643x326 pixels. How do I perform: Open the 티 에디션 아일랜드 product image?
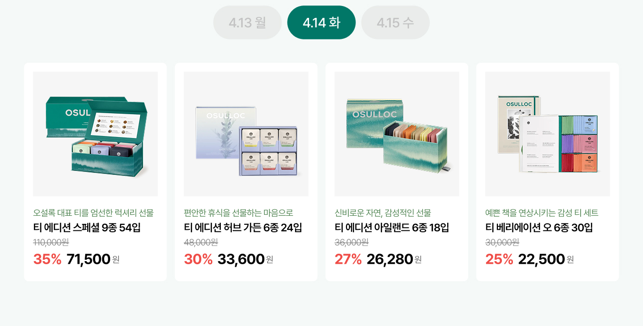(x=397, y=134)
